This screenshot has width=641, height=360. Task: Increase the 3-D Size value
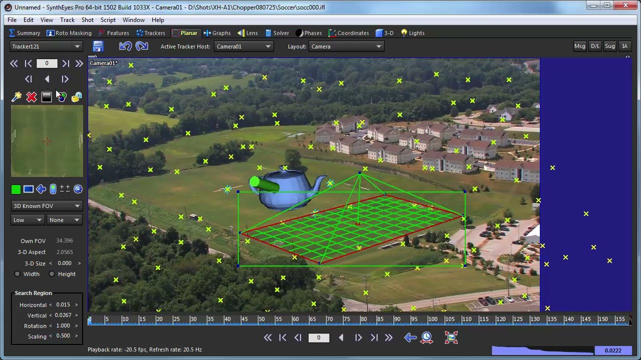(79, 263)
